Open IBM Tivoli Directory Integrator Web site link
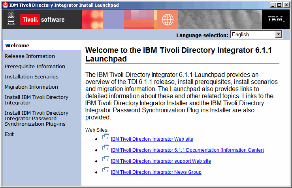292x188 pixels. (x=152, y=139)
